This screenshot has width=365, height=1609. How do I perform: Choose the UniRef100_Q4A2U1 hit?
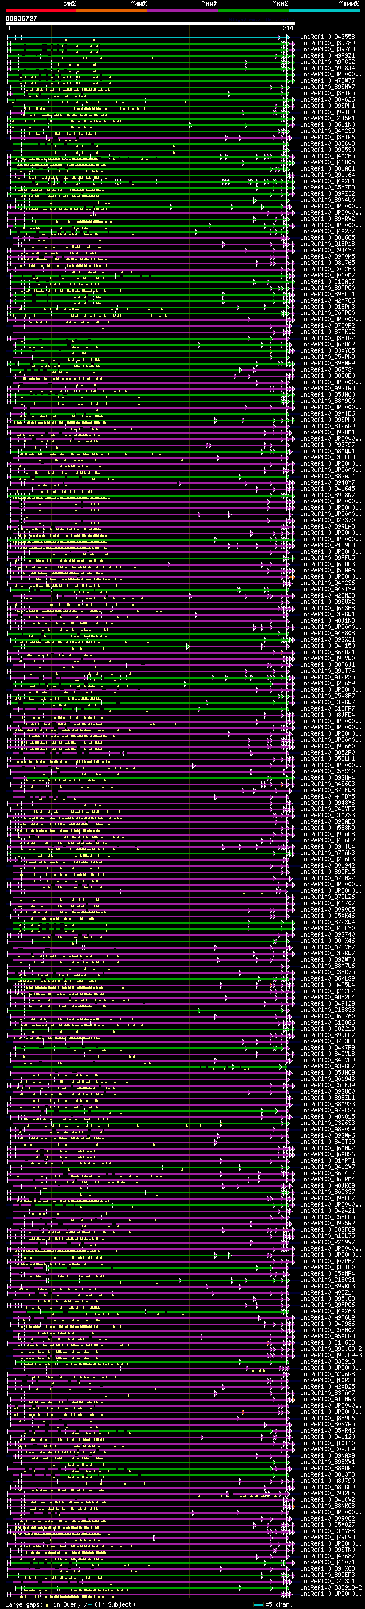[327, 181]
